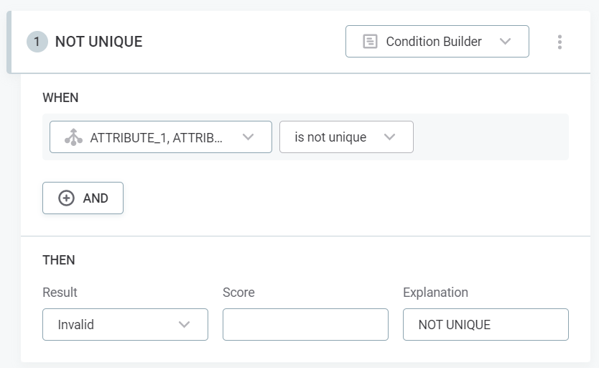Click the chevron in the Invalid dropdown
Screen dimensions: 599x368
184,325
